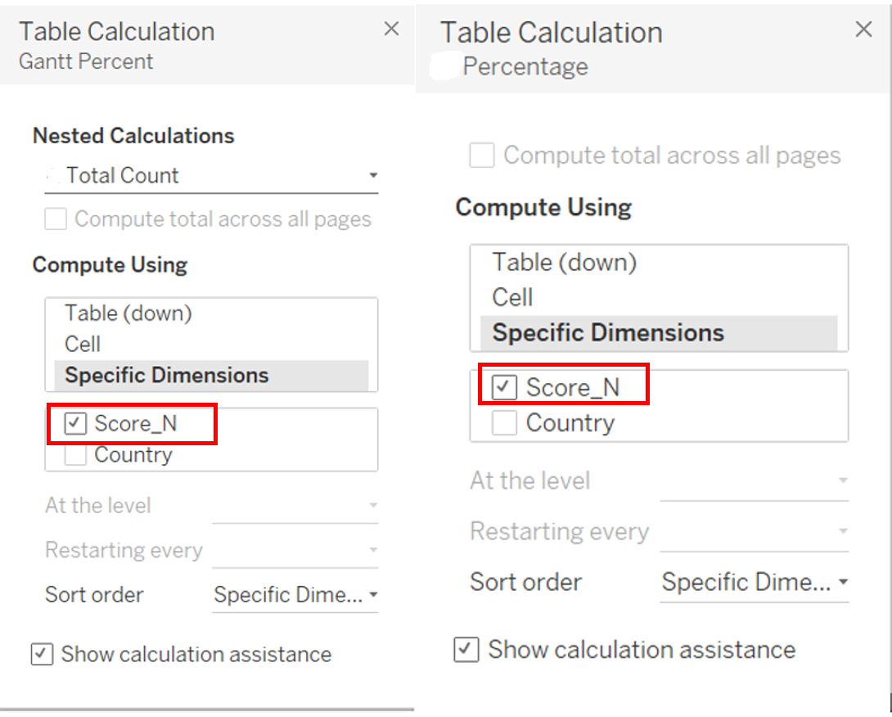Select Table (down) in Percentage dialog
892x717 pixels.
(565, 263)
